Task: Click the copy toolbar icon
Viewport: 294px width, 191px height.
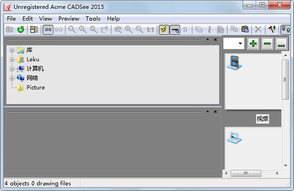Action: 234,29
